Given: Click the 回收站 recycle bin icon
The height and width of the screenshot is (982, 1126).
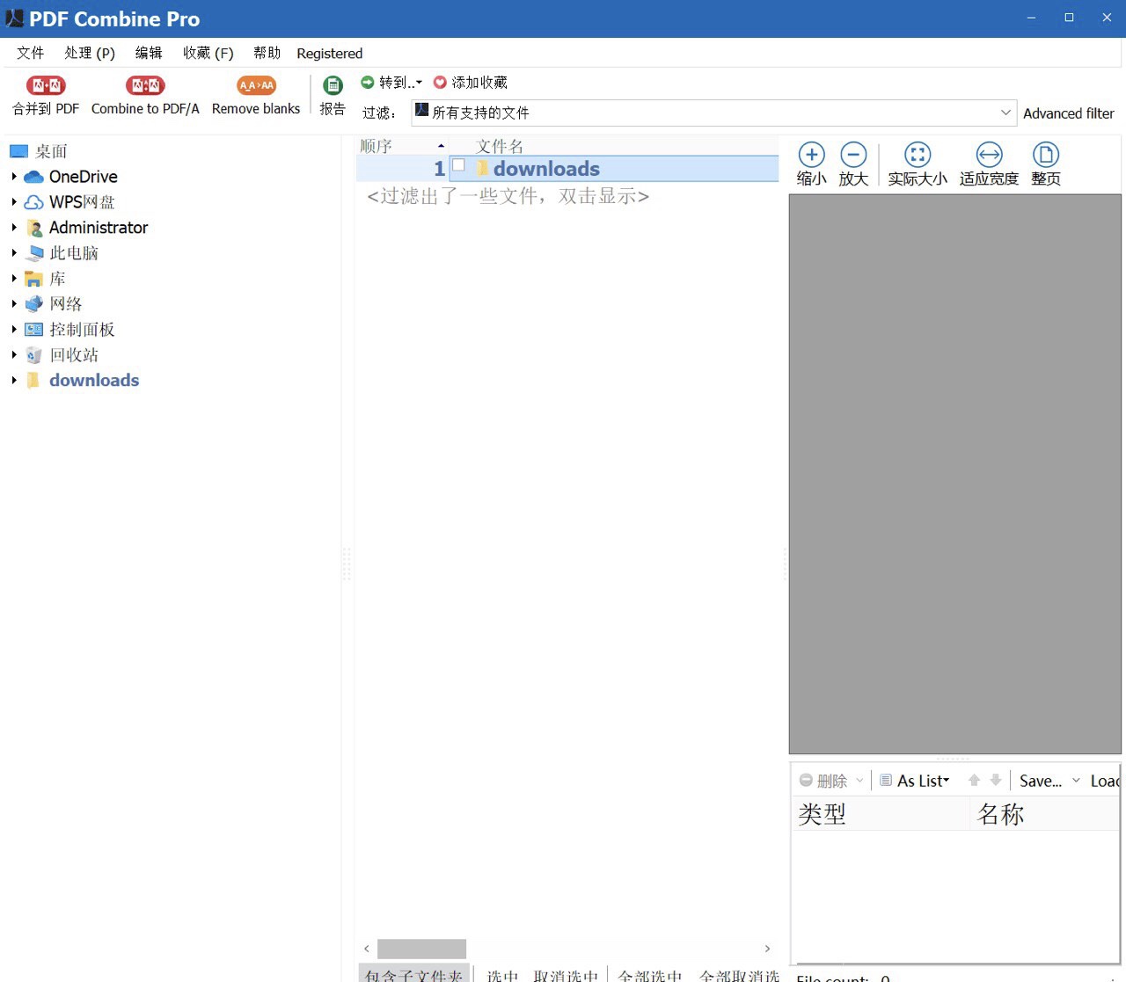Looking at the screenshot, I should pos(33,355).
